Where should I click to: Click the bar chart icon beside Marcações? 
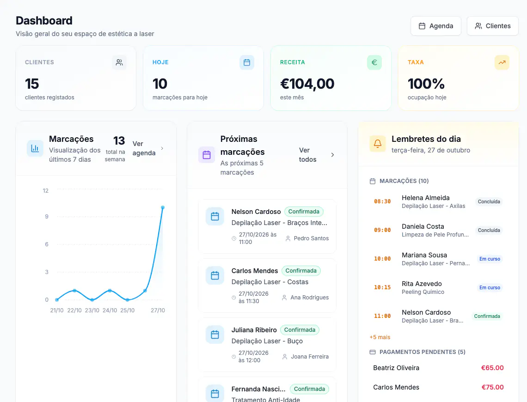tap(35, 148)
